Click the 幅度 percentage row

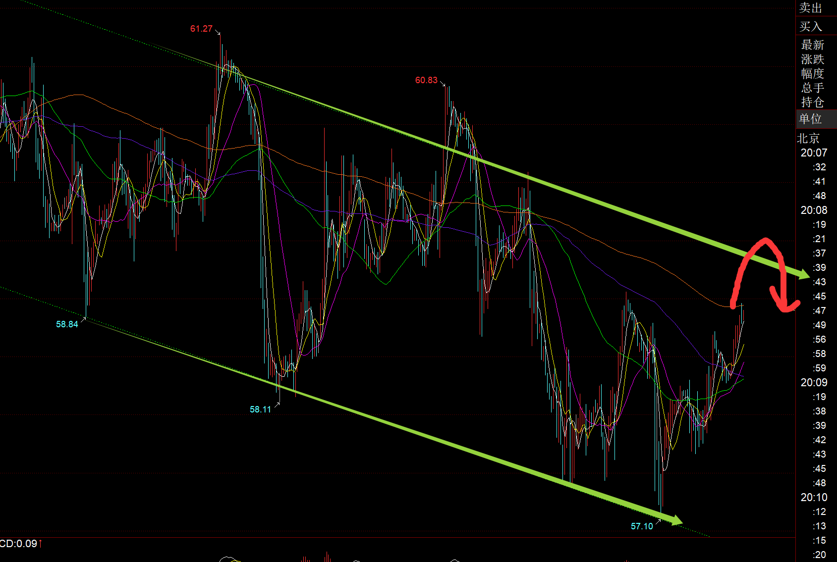(812, 74)
